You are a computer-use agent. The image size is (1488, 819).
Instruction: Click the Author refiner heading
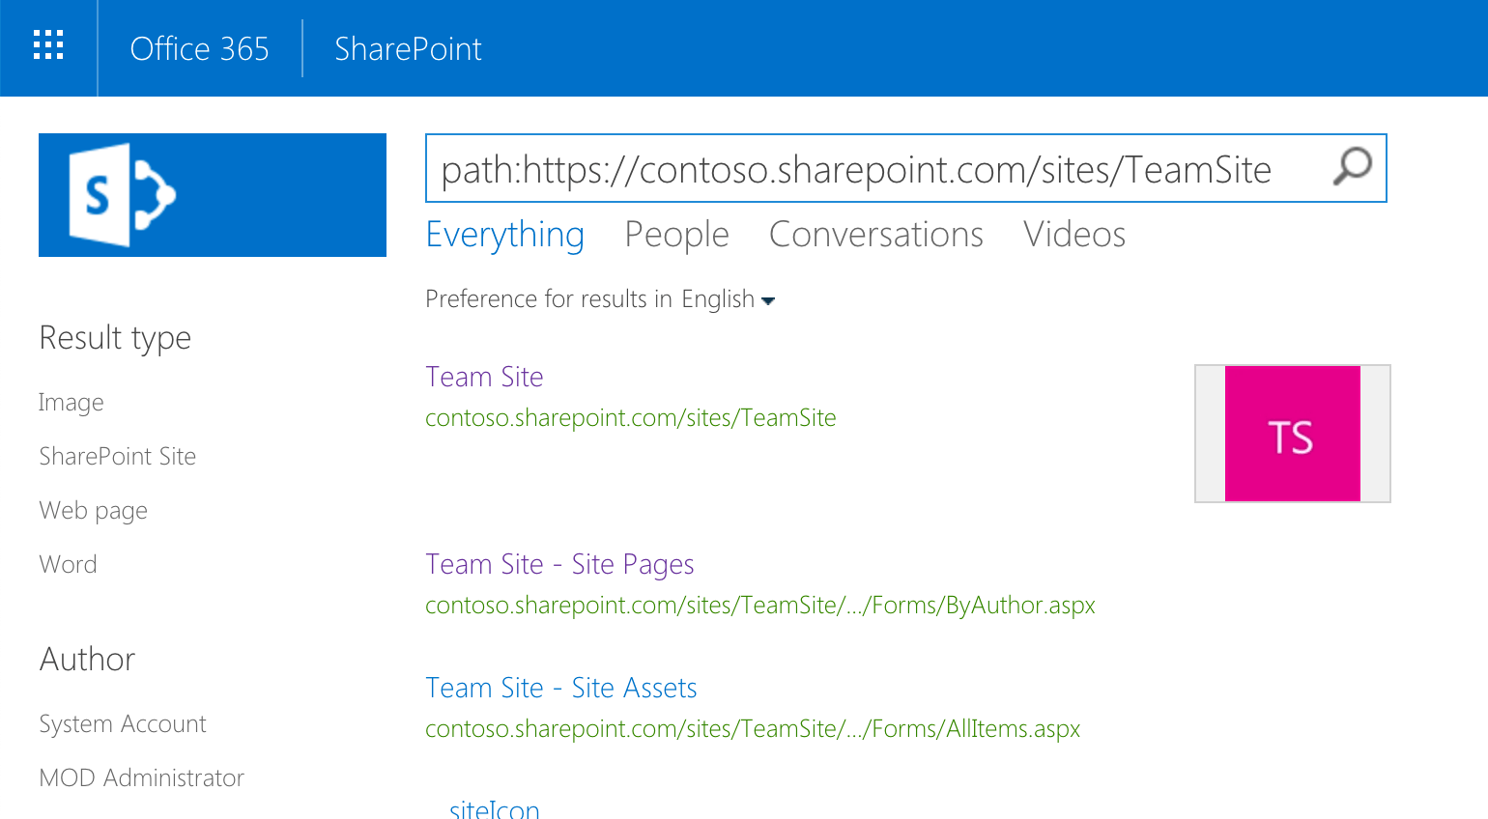click(x=87, y=659)
